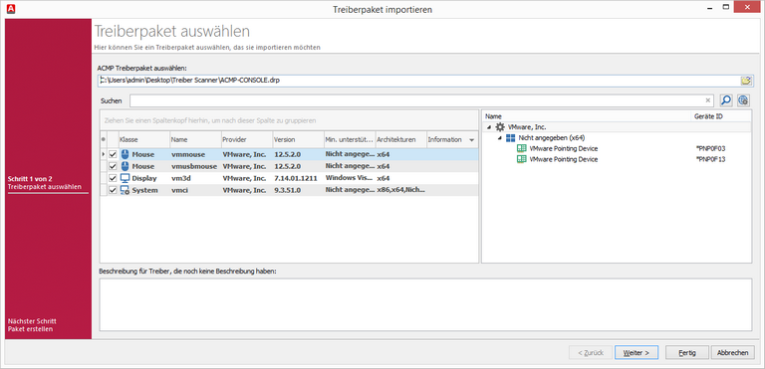The image size is (765, 369).
Task: Click the mouse icon in the vmmouse row
Action: (125, 154)
